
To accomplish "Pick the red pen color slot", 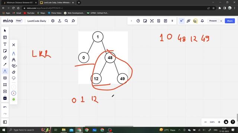I will coord(13,93).
